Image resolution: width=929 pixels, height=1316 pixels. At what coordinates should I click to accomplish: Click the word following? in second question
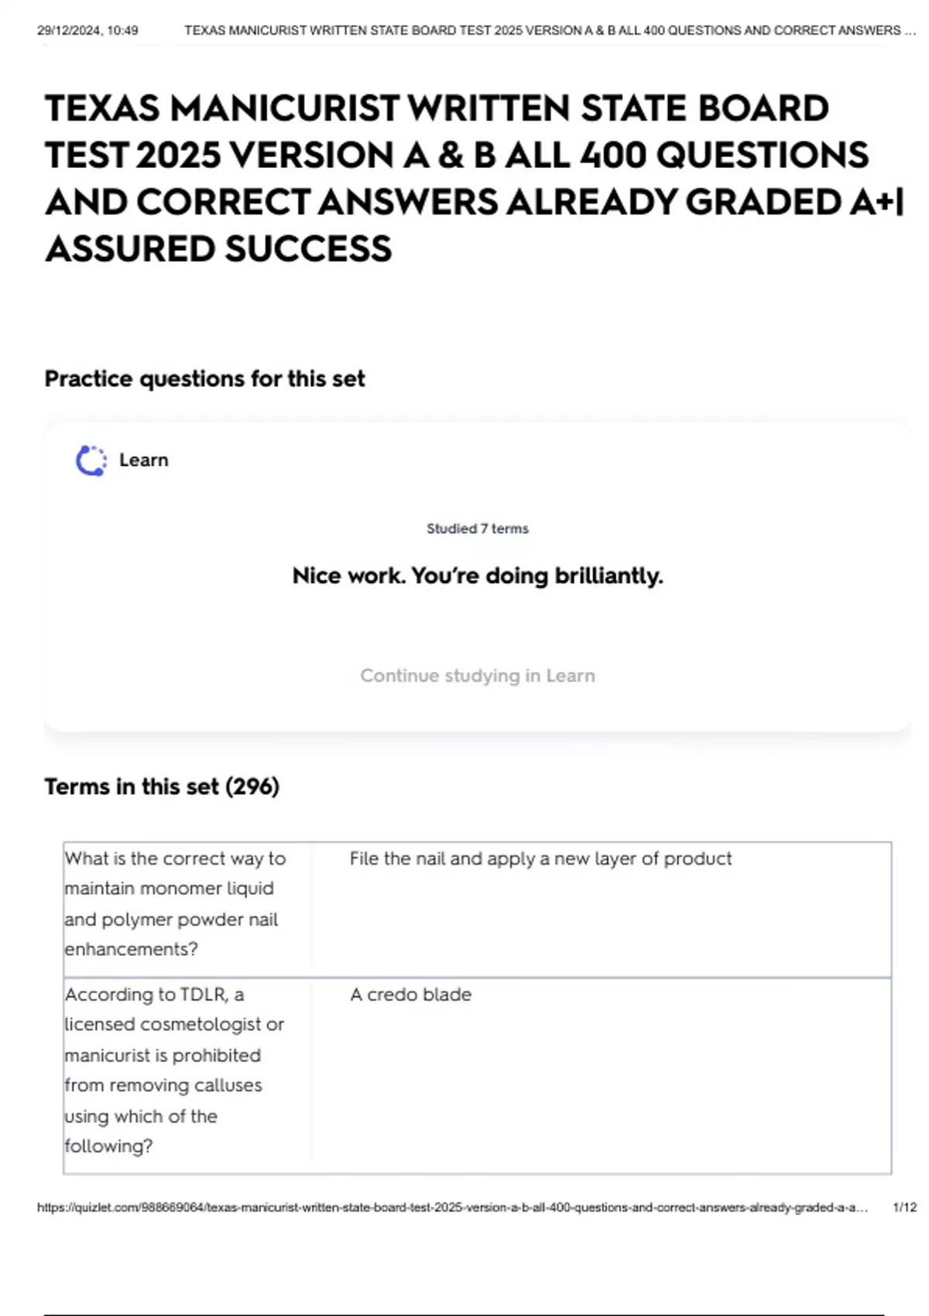[108, 1146]
